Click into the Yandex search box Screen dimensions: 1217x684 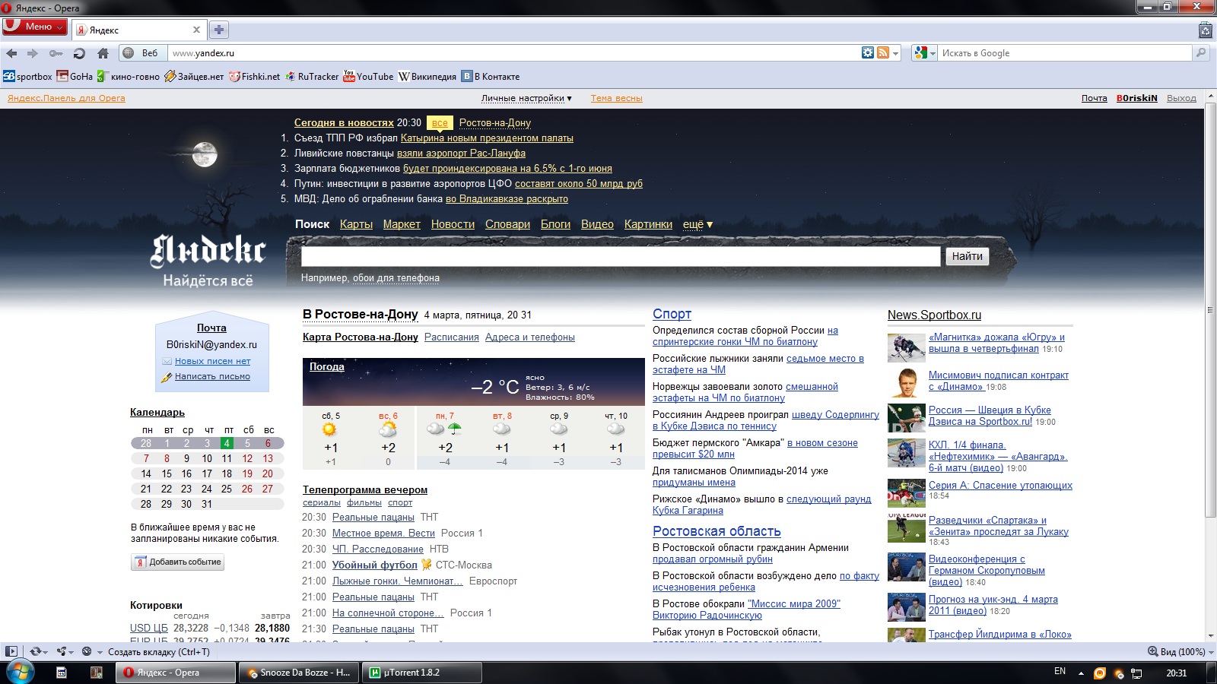(x=621, y=256)
